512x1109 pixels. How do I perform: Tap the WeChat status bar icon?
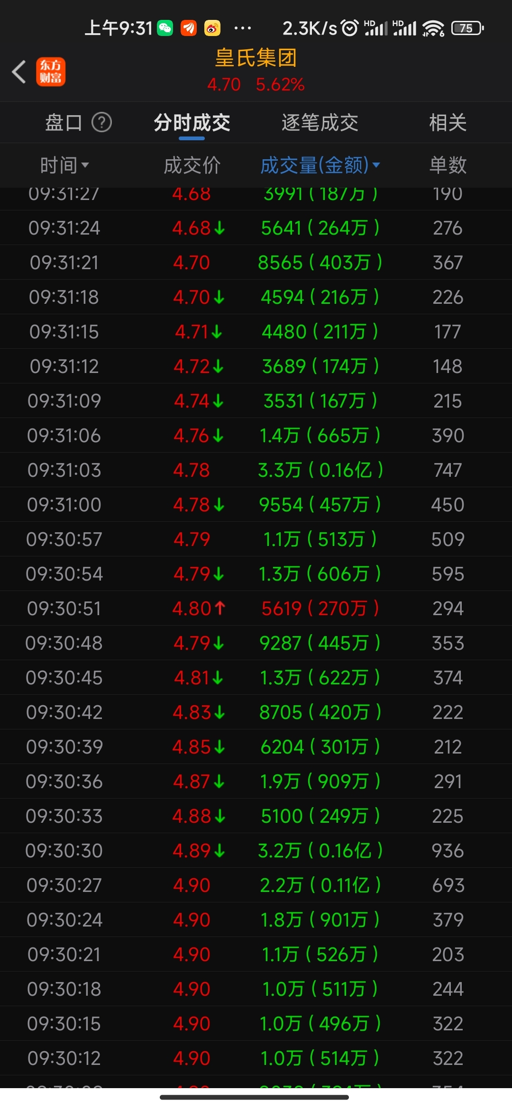165,28
